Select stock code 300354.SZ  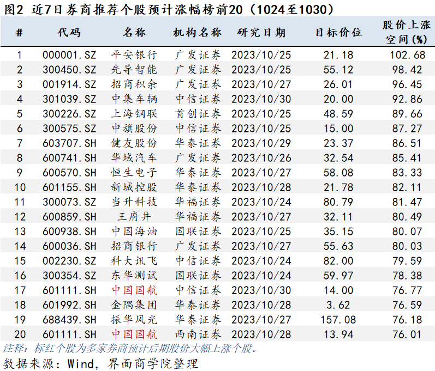point(69,275)
